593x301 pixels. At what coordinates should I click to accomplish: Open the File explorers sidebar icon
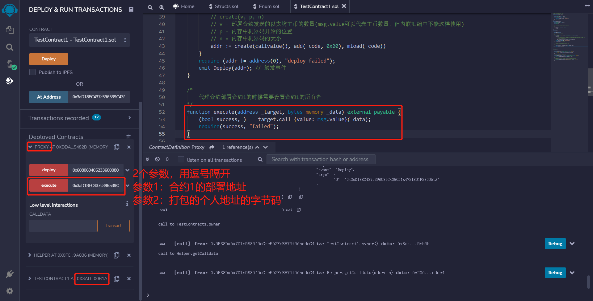(x=10, y=30)
